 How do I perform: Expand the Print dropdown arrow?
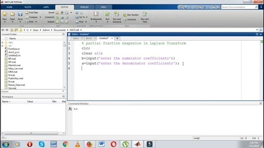pos(36,22)
